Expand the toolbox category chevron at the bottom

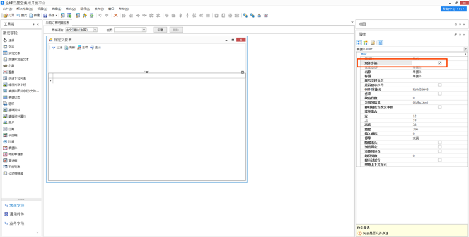[37, 232]
